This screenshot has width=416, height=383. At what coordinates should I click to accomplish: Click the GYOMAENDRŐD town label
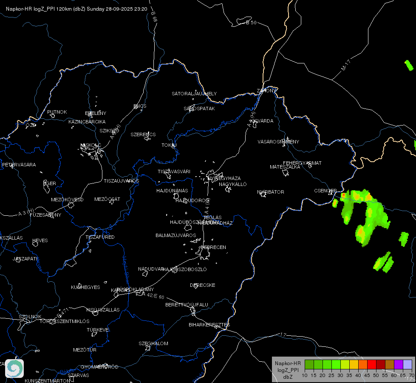click(x=99, y=367)
